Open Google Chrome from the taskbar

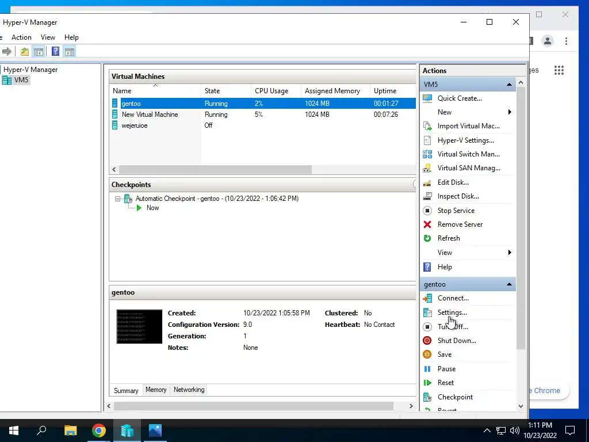[99, 430]
